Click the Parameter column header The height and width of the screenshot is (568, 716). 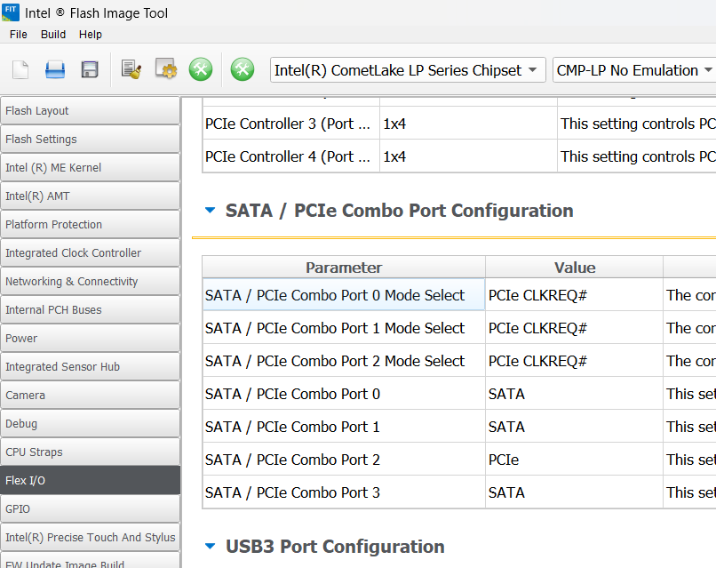(x=343, y=268)
